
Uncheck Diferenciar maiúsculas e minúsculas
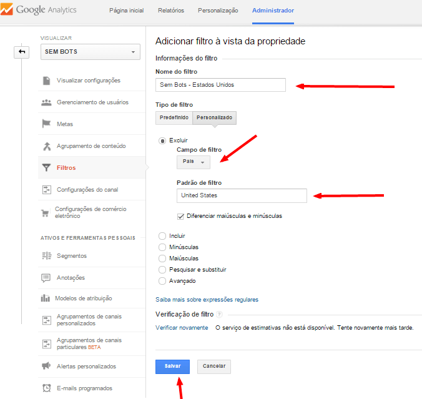(181, 216)
